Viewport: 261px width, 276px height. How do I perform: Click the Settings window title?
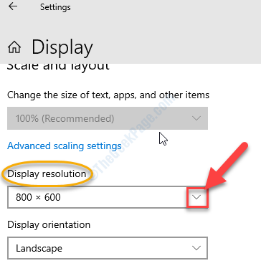coord(55,7)
